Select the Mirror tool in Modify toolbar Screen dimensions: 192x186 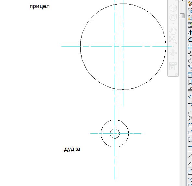(x=190, y=32)
